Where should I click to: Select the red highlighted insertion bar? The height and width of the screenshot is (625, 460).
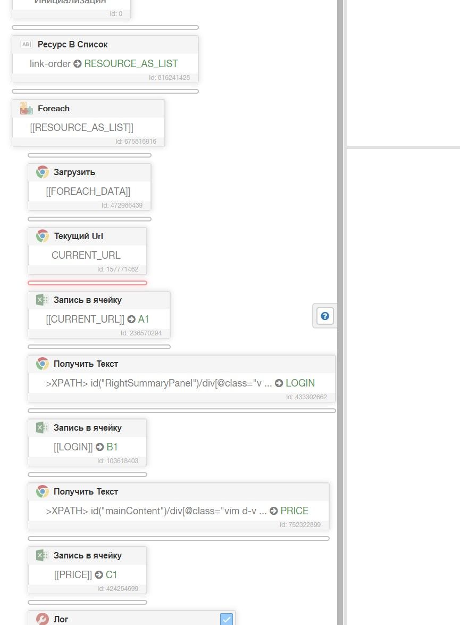click(x=87, y=283)
